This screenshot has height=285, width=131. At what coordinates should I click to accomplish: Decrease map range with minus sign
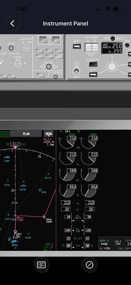tap(12, 64)
